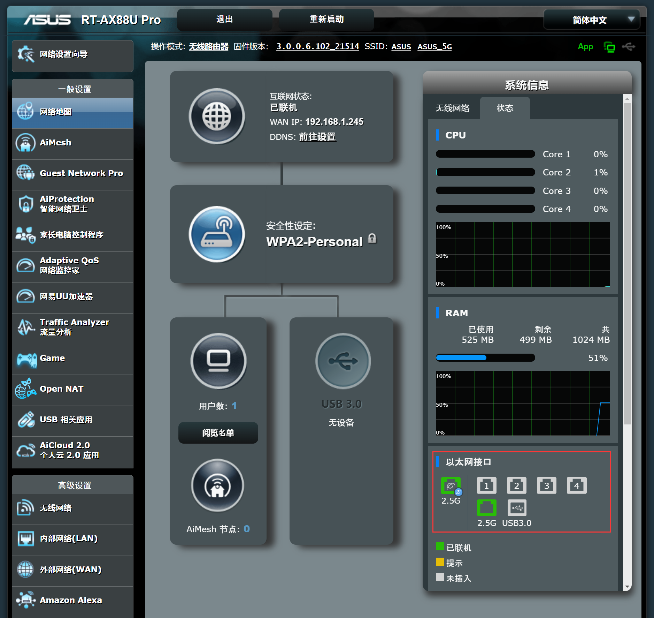Click the 网易UU加速器 gauge icon

point(25,296)
